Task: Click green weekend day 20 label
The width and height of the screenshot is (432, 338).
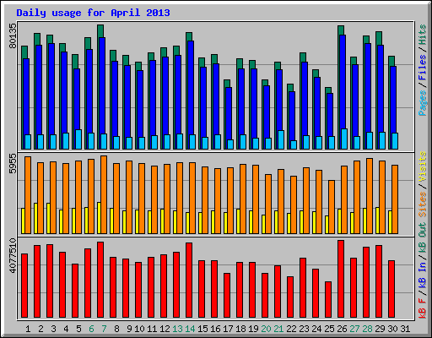Action: [266, 329]
